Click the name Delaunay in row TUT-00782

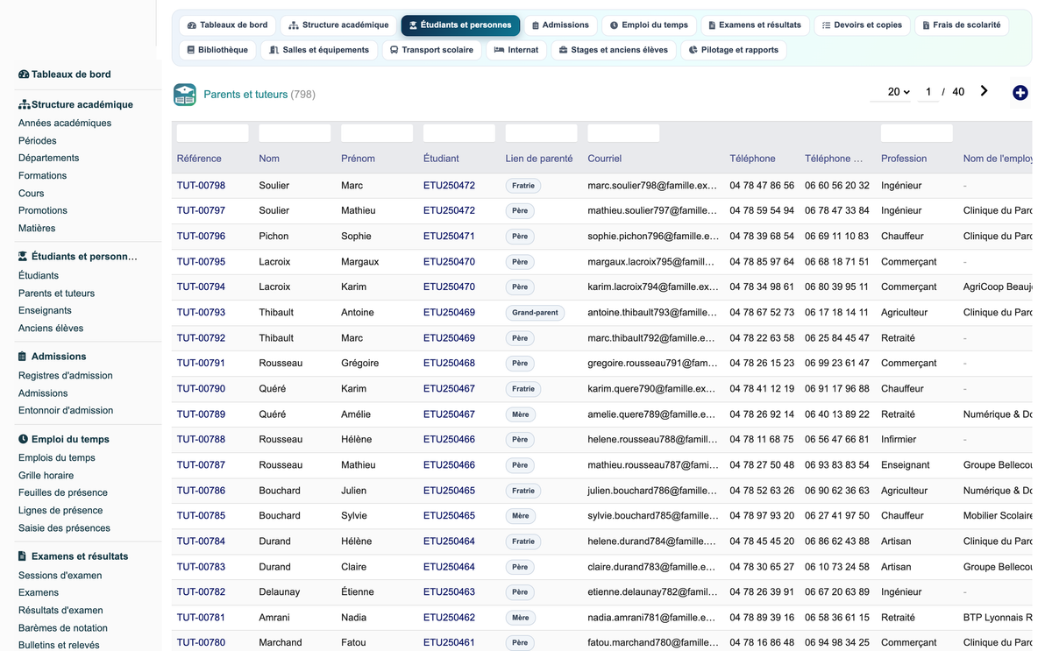point(280,592)
